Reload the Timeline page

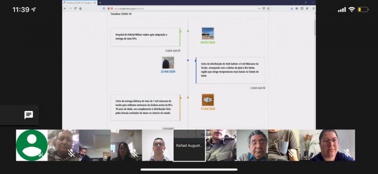tap(76, 9)
